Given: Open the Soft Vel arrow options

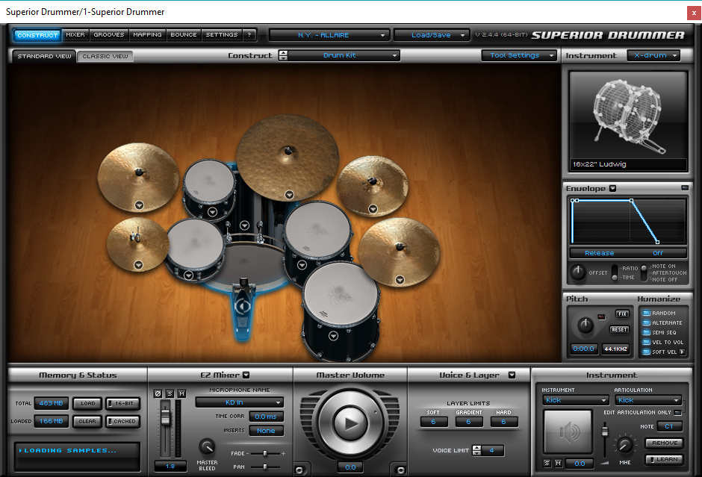Looking at the screenshot, I should 683,352.
